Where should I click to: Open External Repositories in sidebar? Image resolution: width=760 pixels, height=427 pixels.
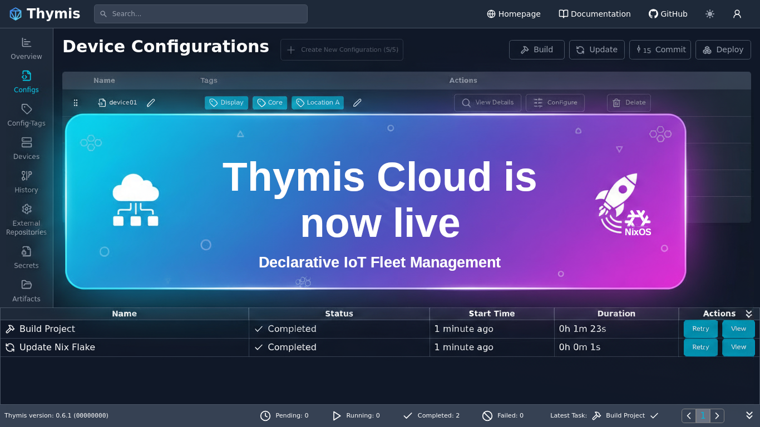click(26, 220)
